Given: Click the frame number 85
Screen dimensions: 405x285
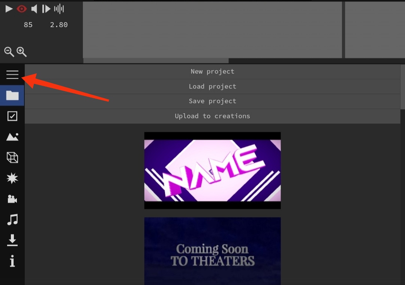Looking at the screenshot, I should 28,25.
